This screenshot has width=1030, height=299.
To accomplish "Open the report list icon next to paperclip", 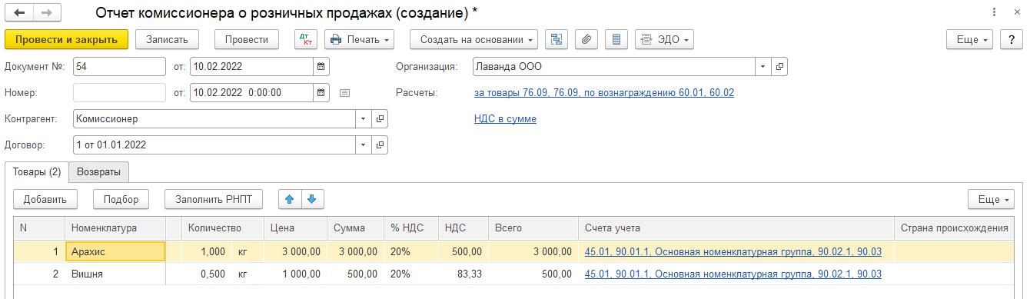I will click(x=616, y=39).
